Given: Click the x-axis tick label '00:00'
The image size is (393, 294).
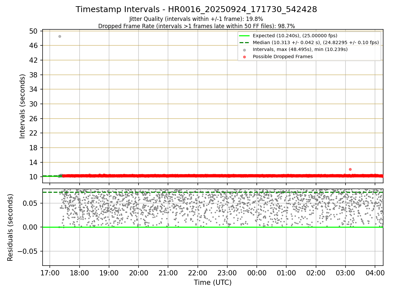Looking at the screenshot, I should pos(257,272).
